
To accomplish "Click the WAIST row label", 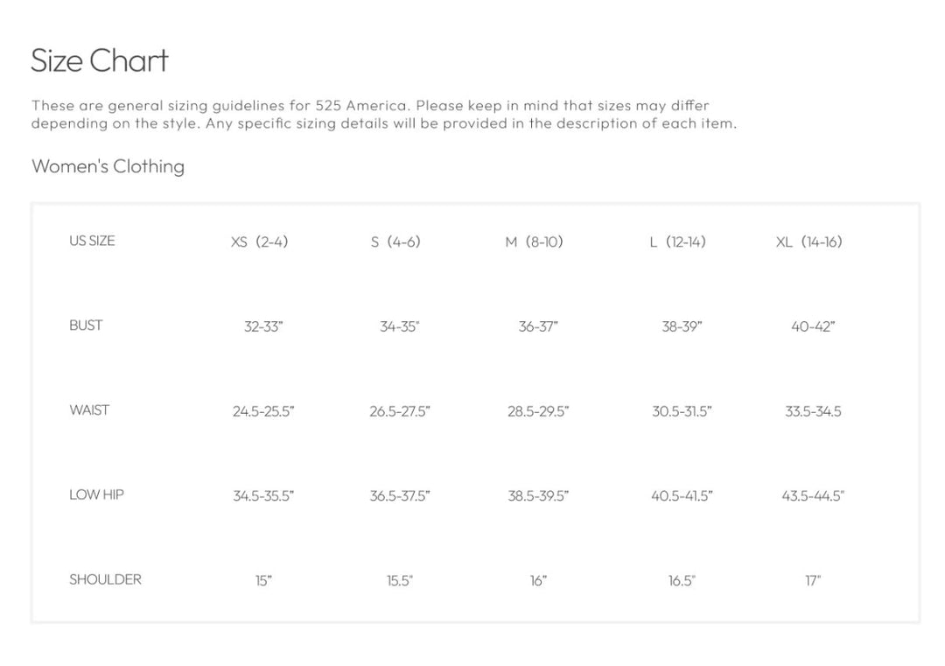I will pos(89,410).
